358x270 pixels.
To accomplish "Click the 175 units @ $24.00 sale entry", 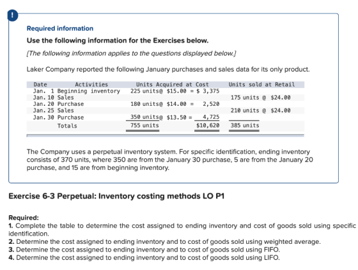I will tap(261, 98).
